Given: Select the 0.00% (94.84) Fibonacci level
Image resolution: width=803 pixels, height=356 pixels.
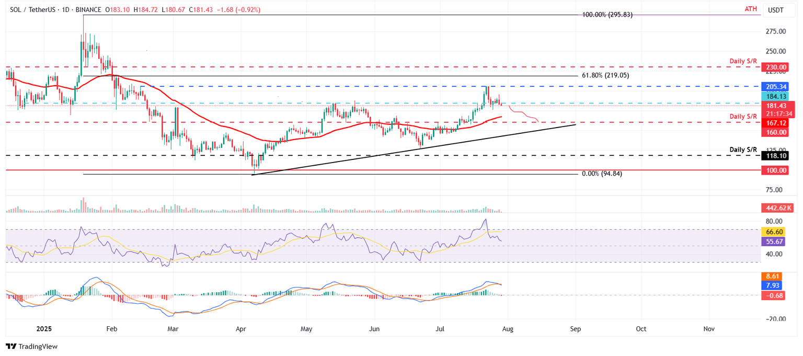Looking at the screenshot, I should [601, 173].
